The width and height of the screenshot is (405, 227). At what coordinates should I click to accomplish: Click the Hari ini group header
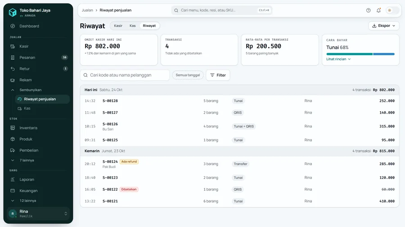[x=239, y=90]
